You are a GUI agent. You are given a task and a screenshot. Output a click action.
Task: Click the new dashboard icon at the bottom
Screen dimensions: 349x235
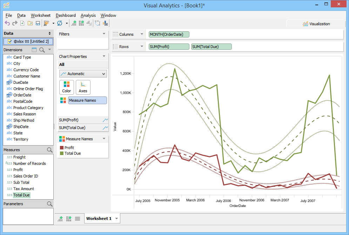pyautogui.click(x=69, y=219)
